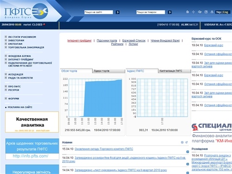Viewport: 232px width, 174px height.
Task: Expand ЕМІТЕНТАМ menu plus icon
Action: [x=6, y=44]
